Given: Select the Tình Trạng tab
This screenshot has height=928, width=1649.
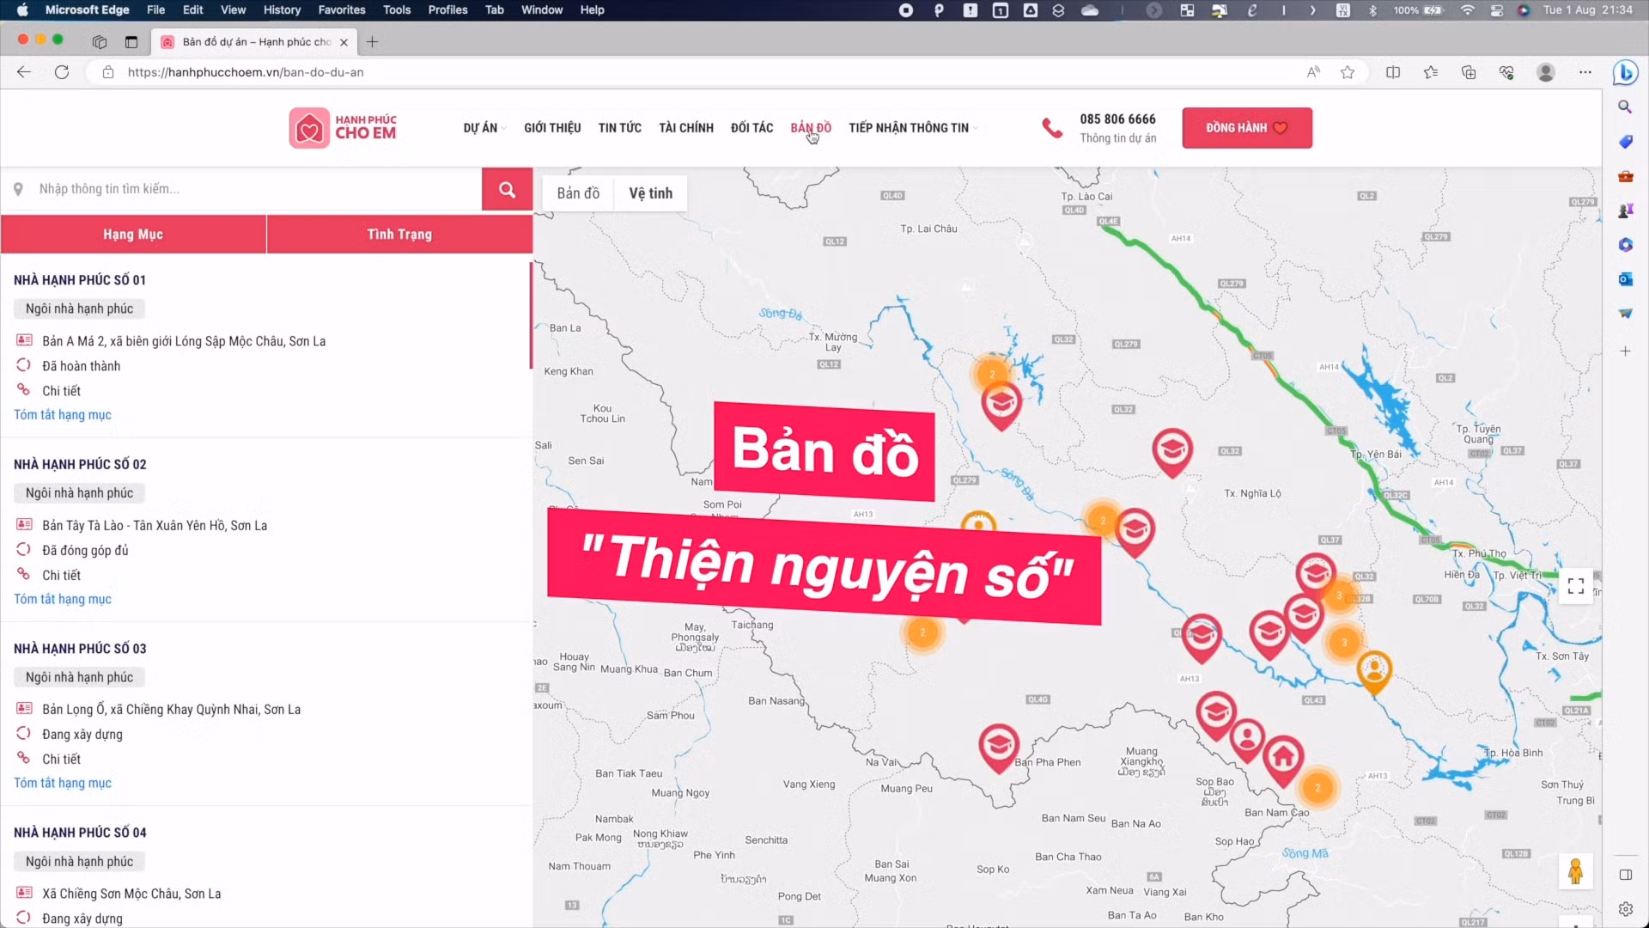Looking at the screenshot, I should point(399,235).
